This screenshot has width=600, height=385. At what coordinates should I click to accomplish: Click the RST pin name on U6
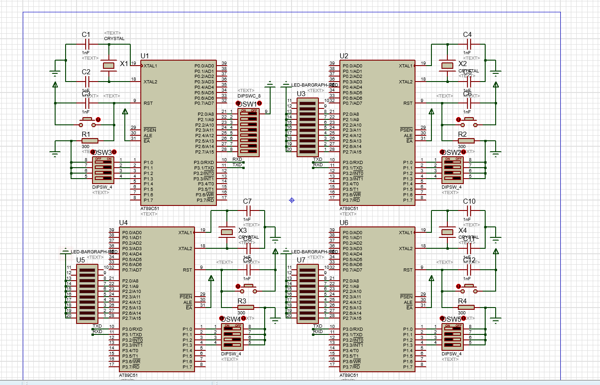(407, 270)
